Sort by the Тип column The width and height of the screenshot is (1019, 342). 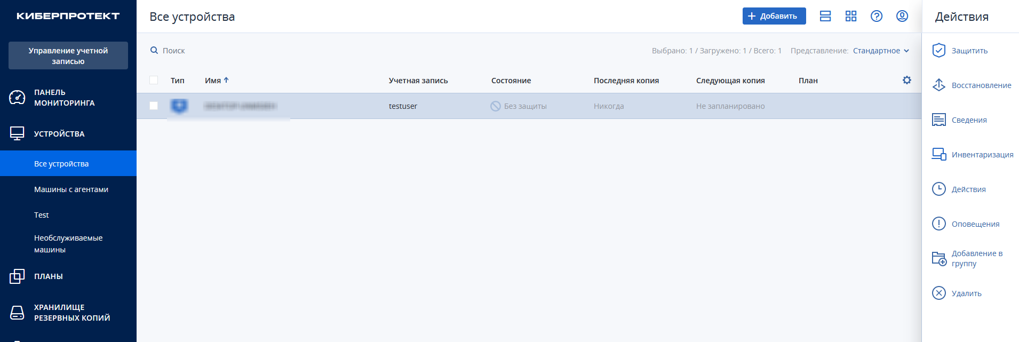click(178, 81)
